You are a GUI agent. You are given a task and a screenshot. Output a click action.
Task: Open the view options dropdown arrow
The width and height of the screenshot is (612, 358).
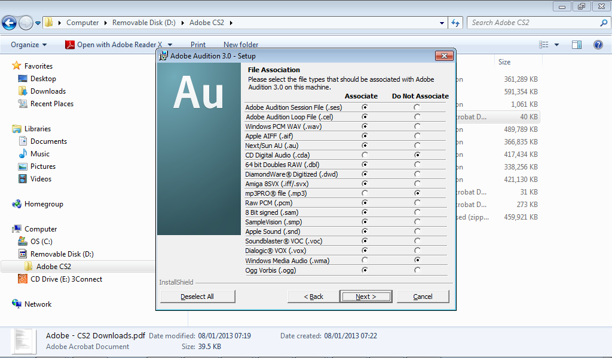(x=556, y=45)
